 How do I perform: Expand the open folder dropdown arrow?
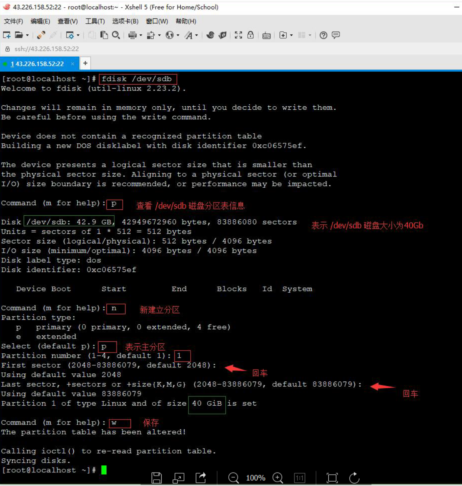point(27,35)
